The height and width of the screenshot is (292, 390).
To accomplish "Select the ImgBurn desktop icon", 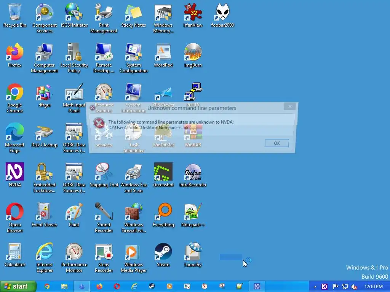I will click(193, 55).
